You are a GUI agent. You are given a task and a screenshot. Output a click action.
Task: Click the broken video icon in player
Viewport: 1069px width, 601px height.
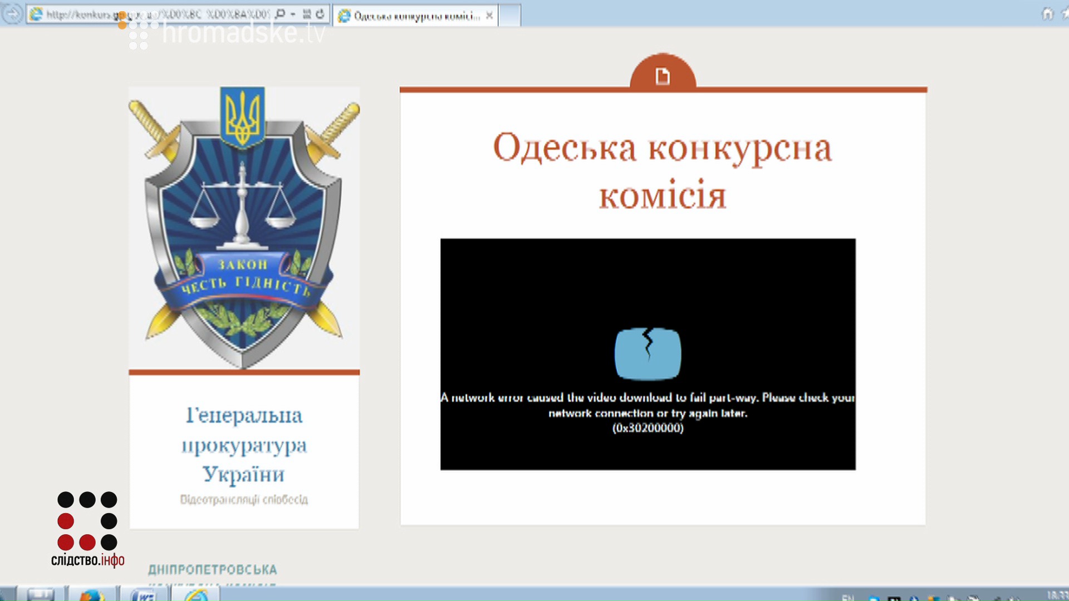tap(648, 353)
